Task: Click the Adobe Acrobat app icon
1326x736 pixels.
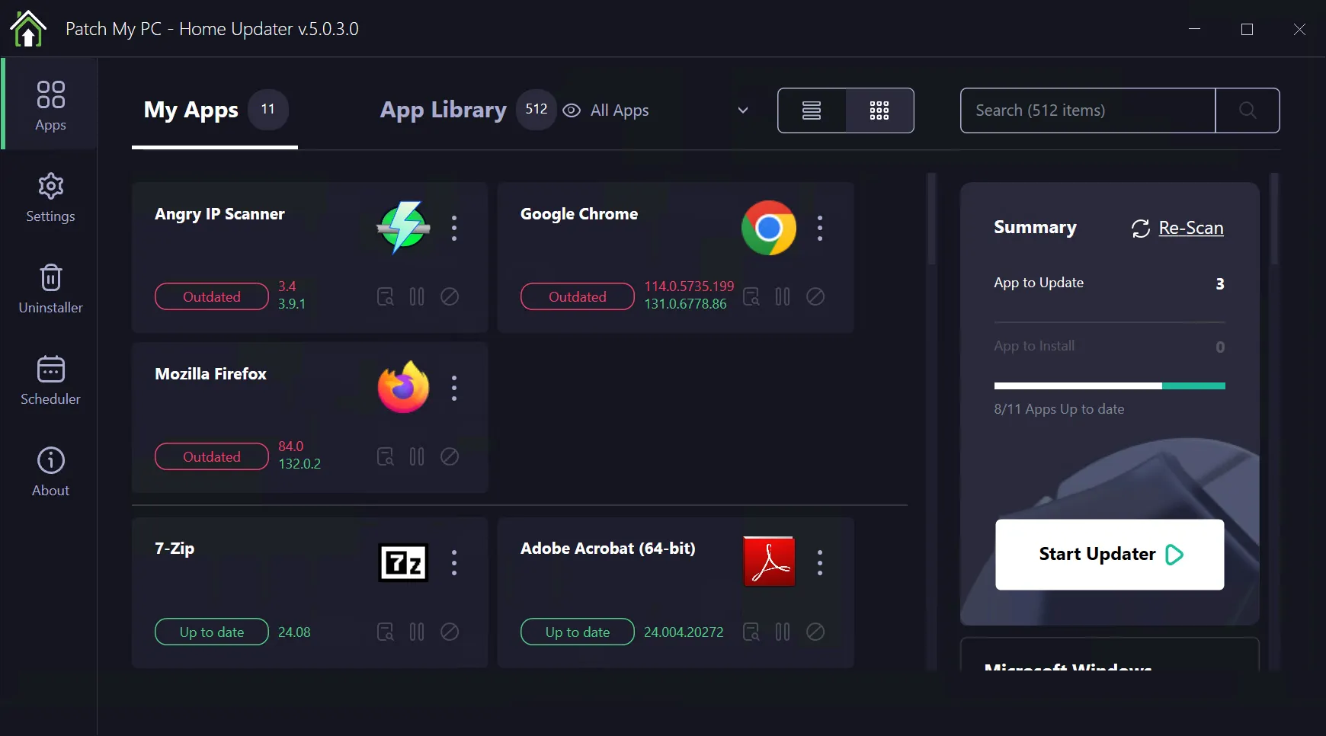Action: click(769, 562)
